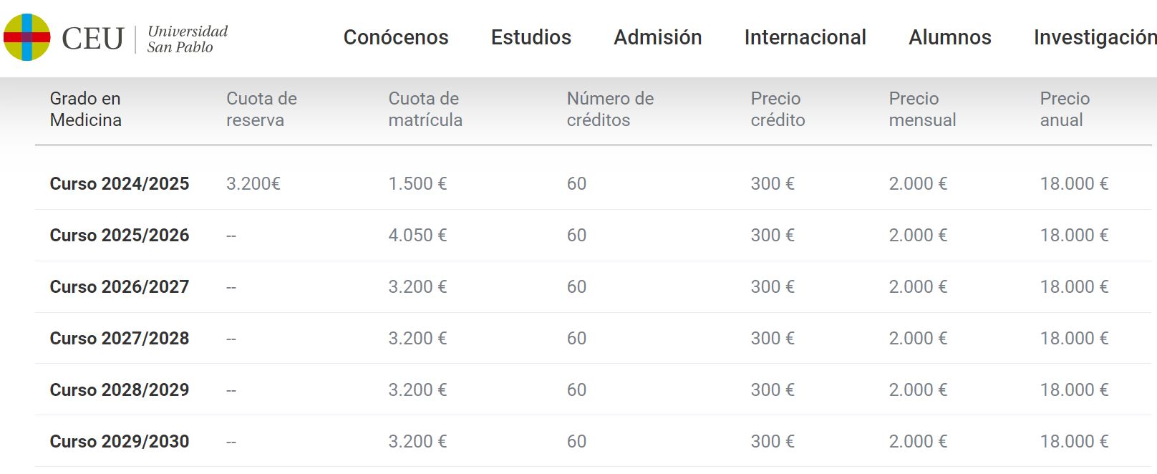This screenshot has width=1157, height=474.
Task: Click the Grado en Medicina table header
Action: [86, 109]
